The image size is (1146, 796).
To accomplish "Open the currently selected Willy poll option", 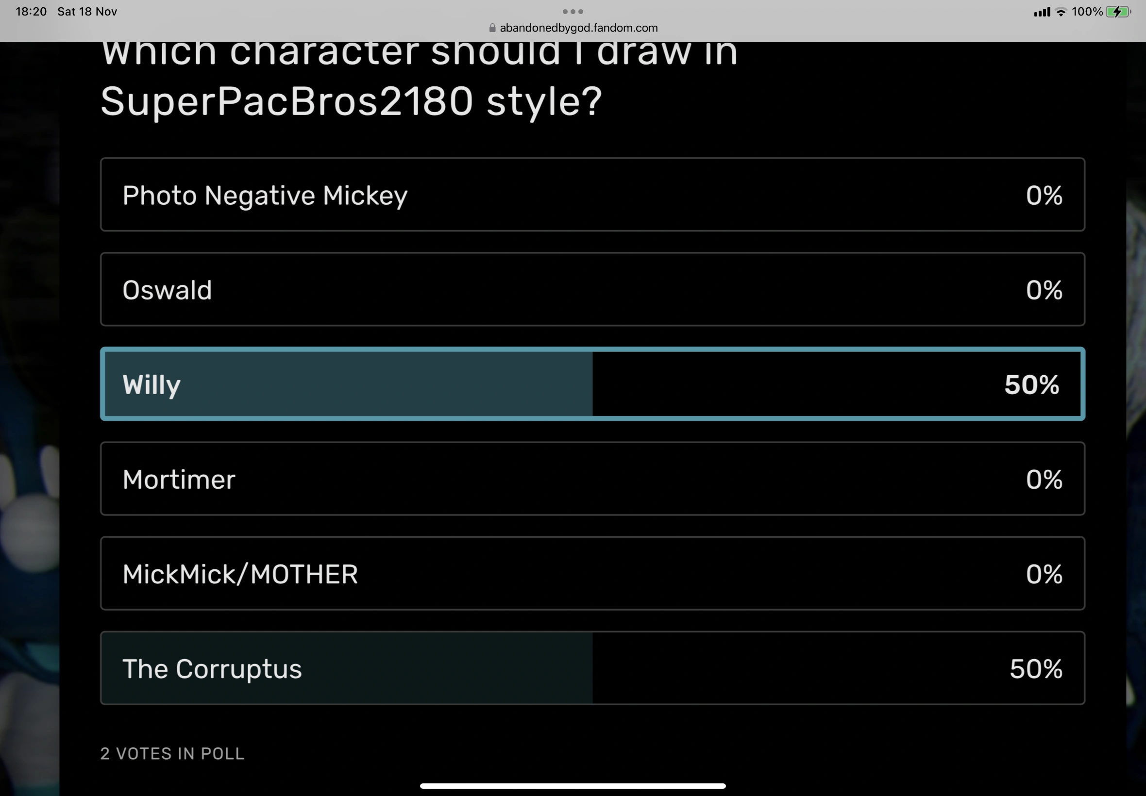I will pyautogui.click(x=593, y=384).
